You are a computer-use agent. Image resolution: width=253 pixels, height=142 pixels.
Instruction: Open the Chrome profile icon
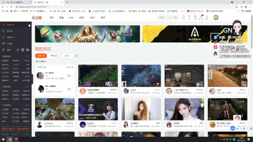tap(246, 7)
